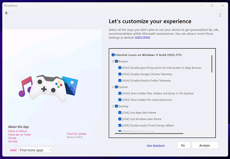Image resolution: width=230 pixels, height=159 pixels.
Task: Open the Find more apps dropdown
Action: [x=36, y=150]
